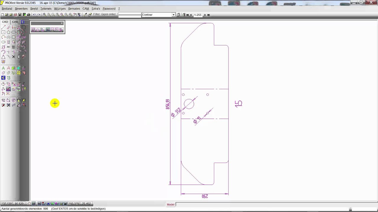
Task: Open the Tekenen menu
Action: point(46,9)
